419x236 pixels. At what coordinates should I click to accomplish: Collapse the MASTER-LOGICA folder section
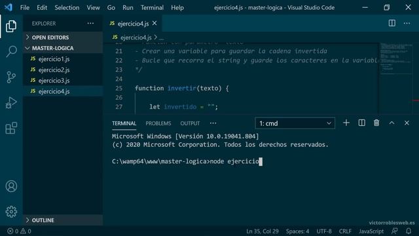(63, 48)
